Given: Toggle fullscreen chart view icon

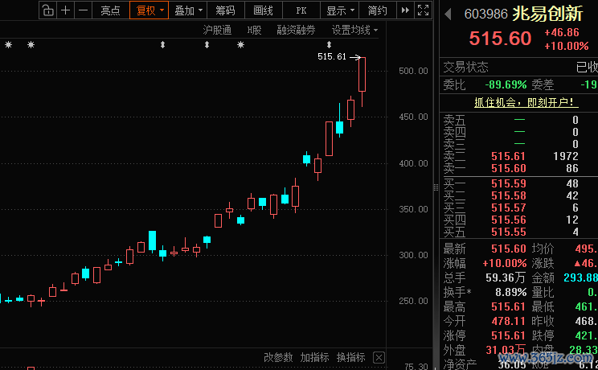Looking at the screenshot, I should tap(424, 10).
